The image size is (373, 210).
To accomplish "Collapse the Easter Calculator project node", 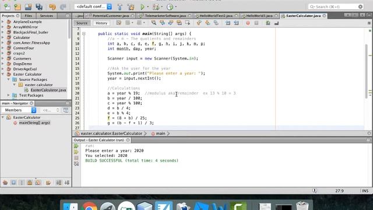I will (3, 74).
